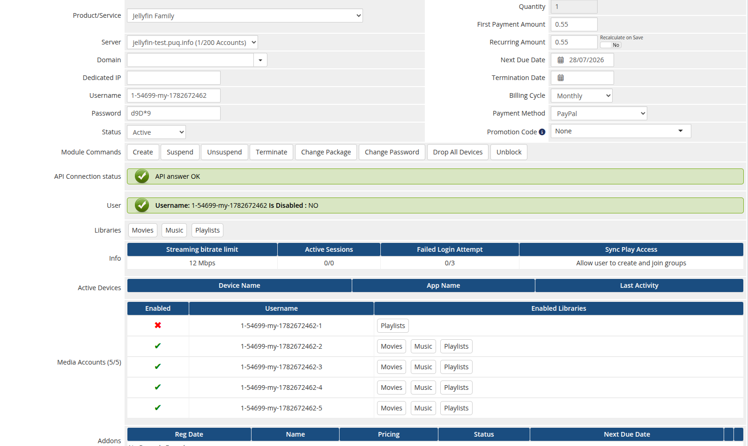Click the Movies library tag
The height and width of the screenshot is (446, 748).
142,230
